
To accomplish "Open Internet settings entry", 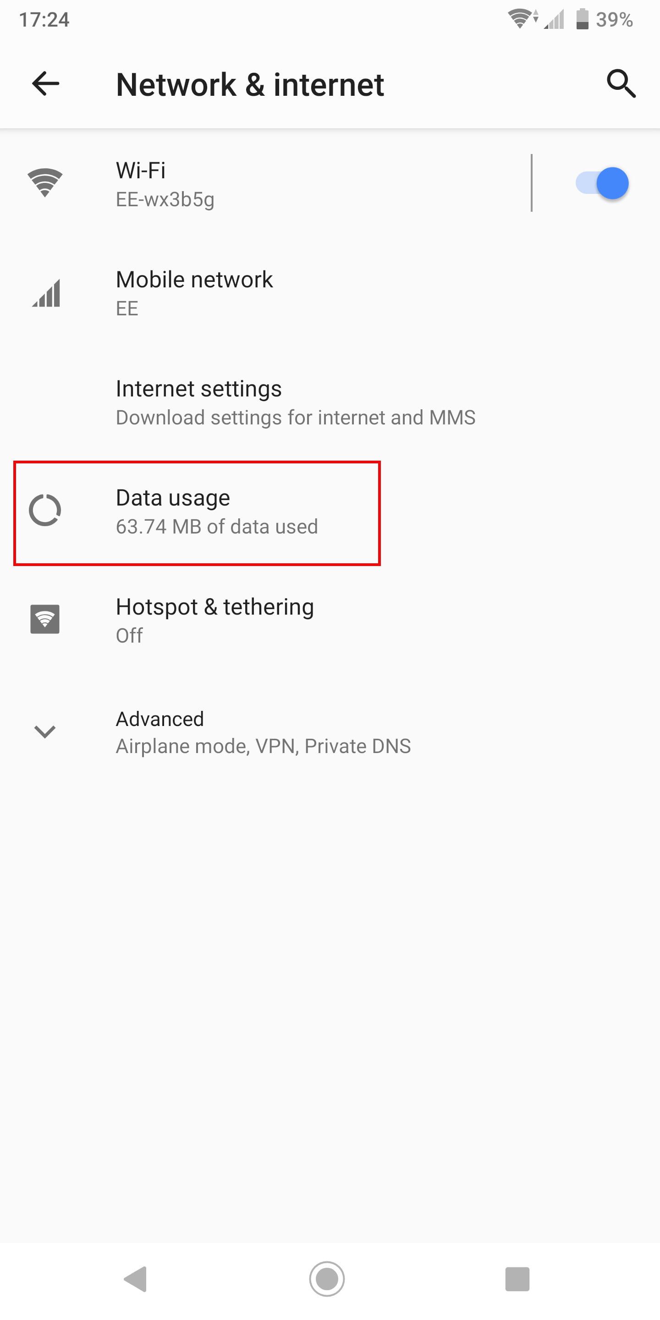I will 199,389.
